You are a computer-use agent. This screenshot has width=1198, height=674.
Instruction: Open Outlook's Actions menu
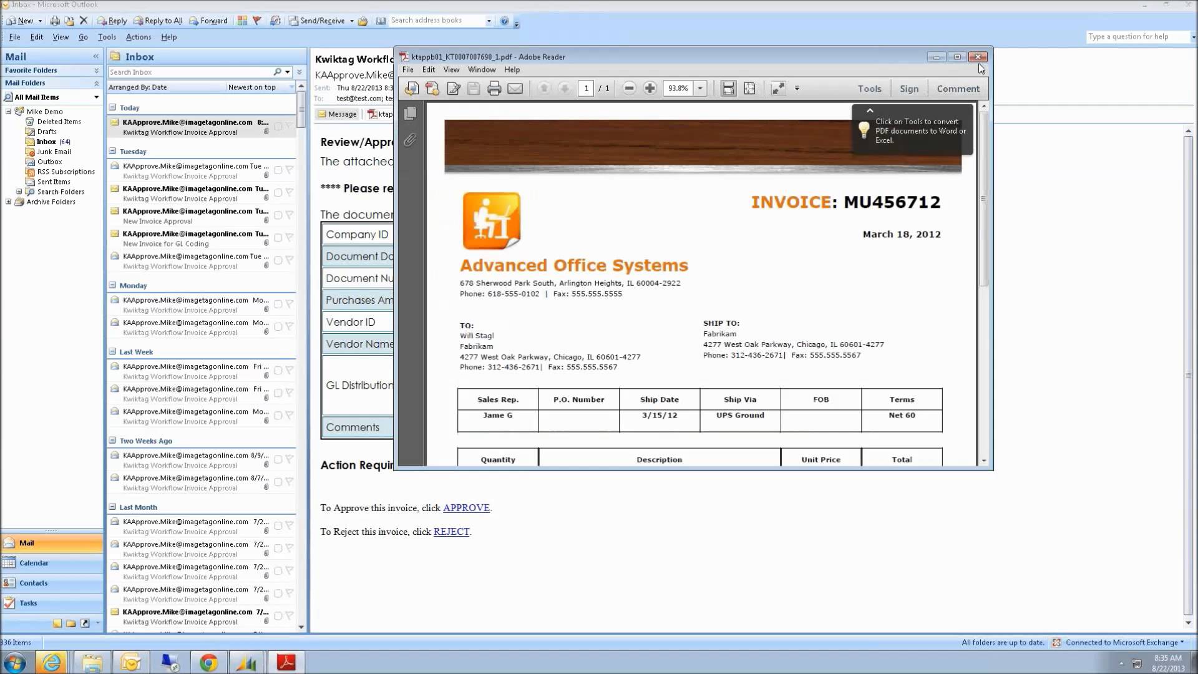pyautogui.click(x=139, y=37)
